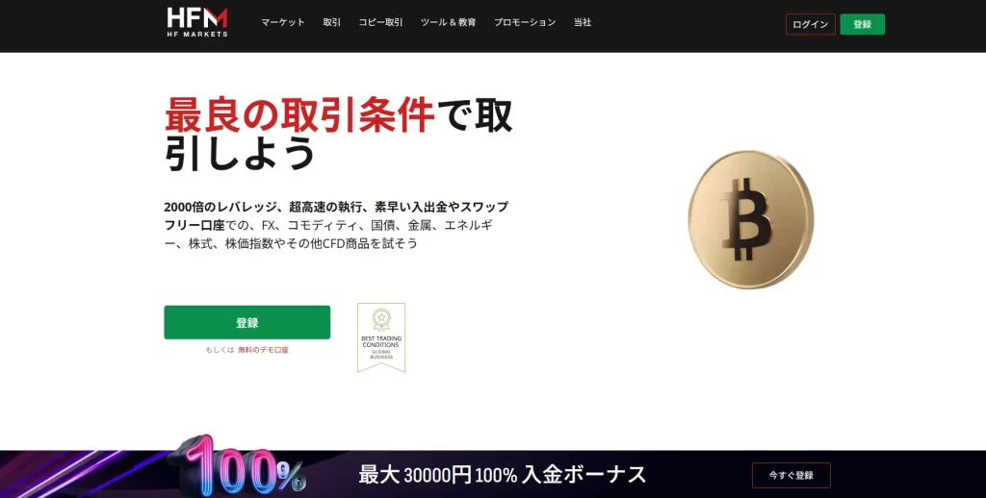Screen dimensions: 986x498
Task: Click the green 登録 button in header
Action: pos(862,24)
